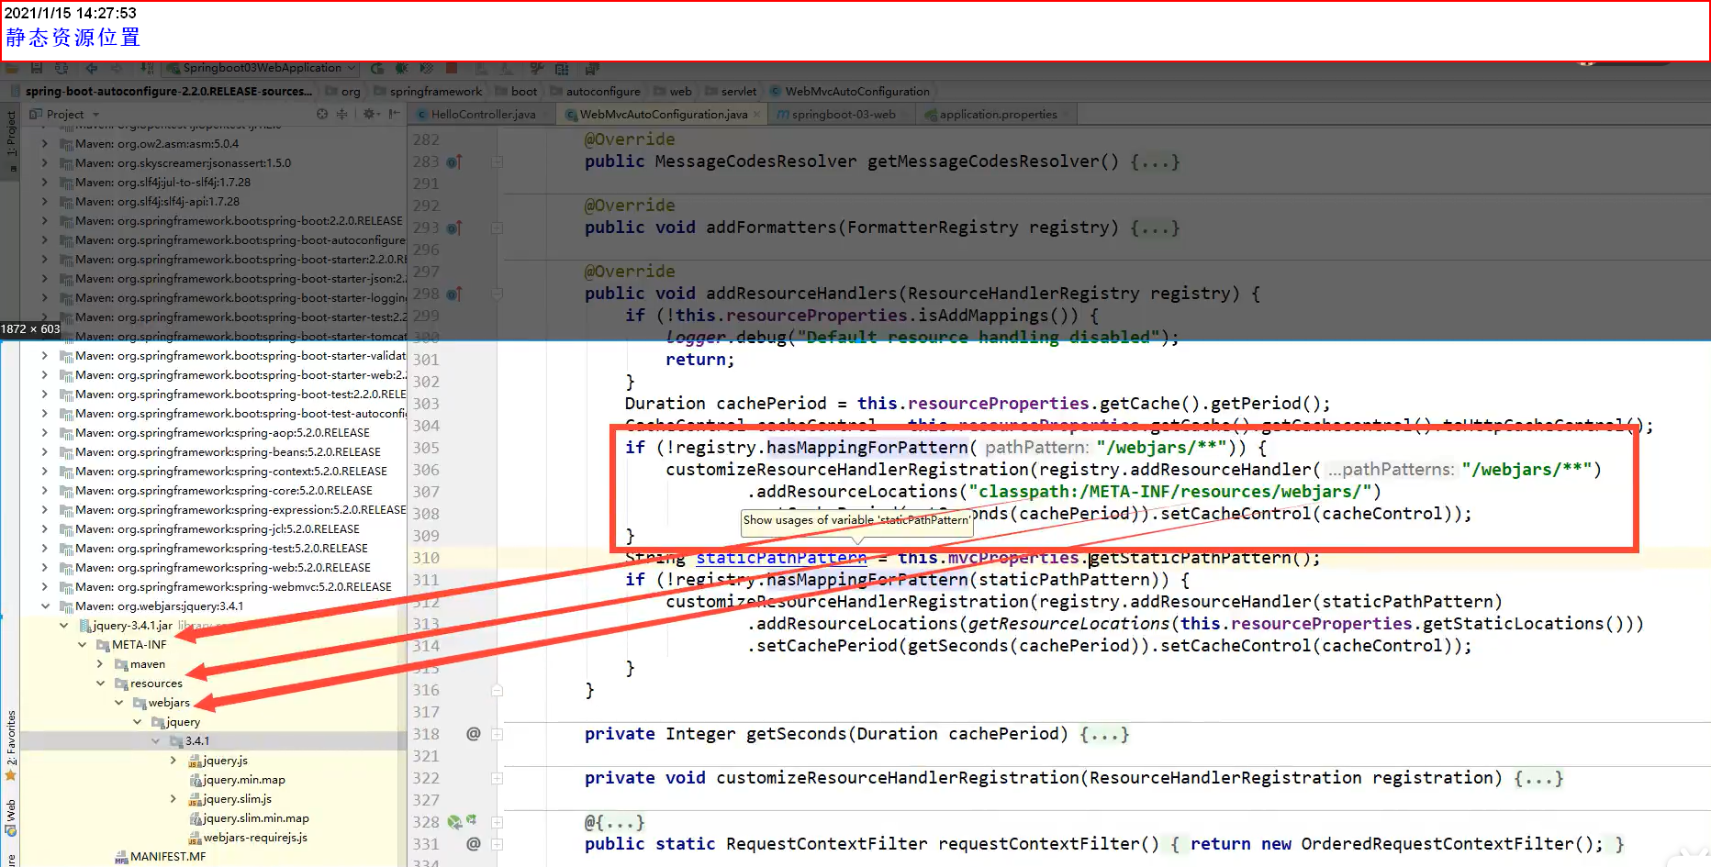Click the servlet breadcrumb
Screen dimensions: 1711x867
point(732,92)
